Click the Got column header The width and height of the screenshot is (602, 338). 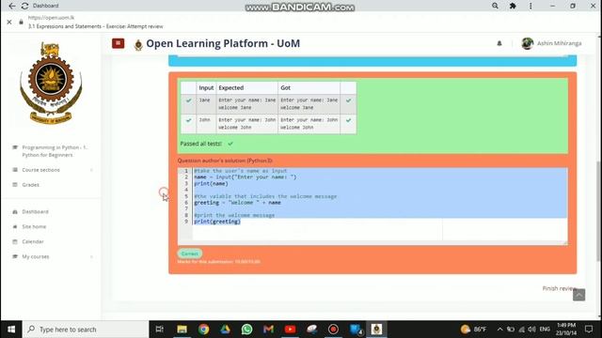309,87
